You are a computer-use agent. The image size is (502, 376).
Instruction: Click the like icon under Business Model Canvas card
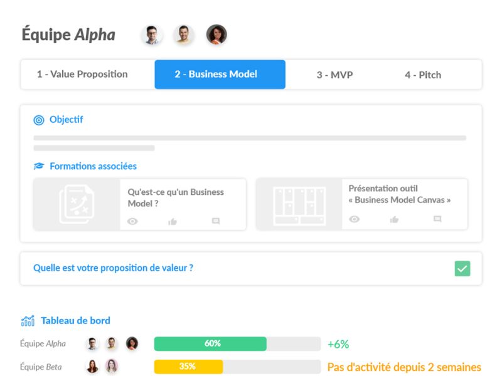point(394,219)
